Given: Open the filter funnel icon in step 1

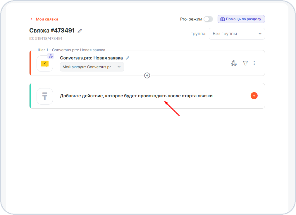Looking at the screenshot, I should 245,63.
